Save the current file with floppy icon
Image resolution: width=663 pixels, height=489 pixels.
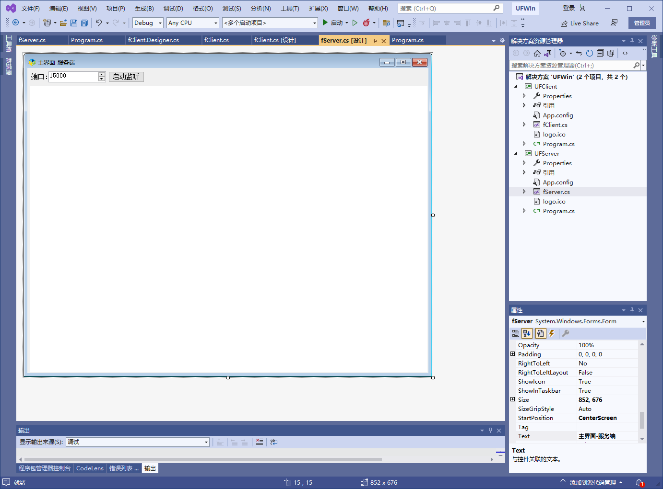click(x=74, y=23)
